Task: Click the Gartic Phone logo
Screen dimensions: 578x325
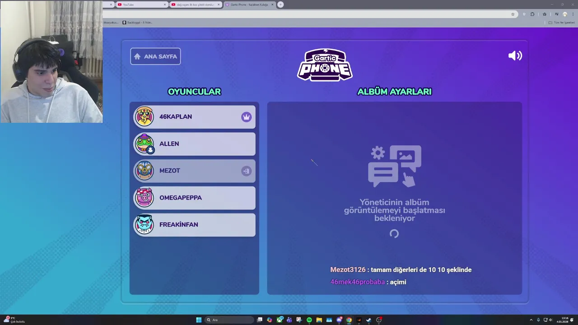Action: 325,65
